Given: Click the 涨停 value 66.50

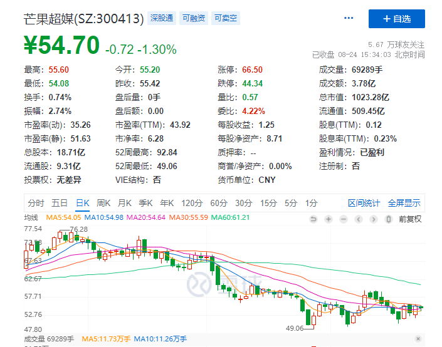Looking at the screenshot, I should pos(252,70).
